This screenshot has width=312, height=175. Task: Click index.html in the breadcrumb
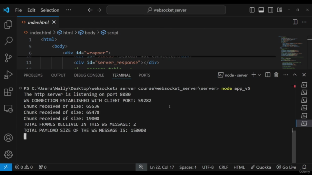click(40, 33)
